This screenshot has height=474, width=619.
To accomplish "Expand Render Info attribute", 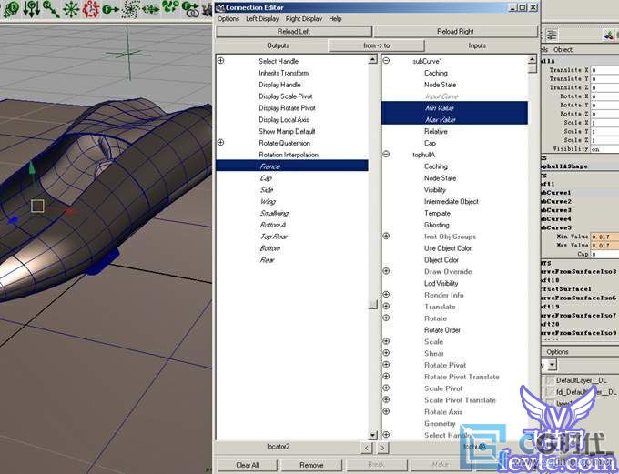I will point(387,295).
